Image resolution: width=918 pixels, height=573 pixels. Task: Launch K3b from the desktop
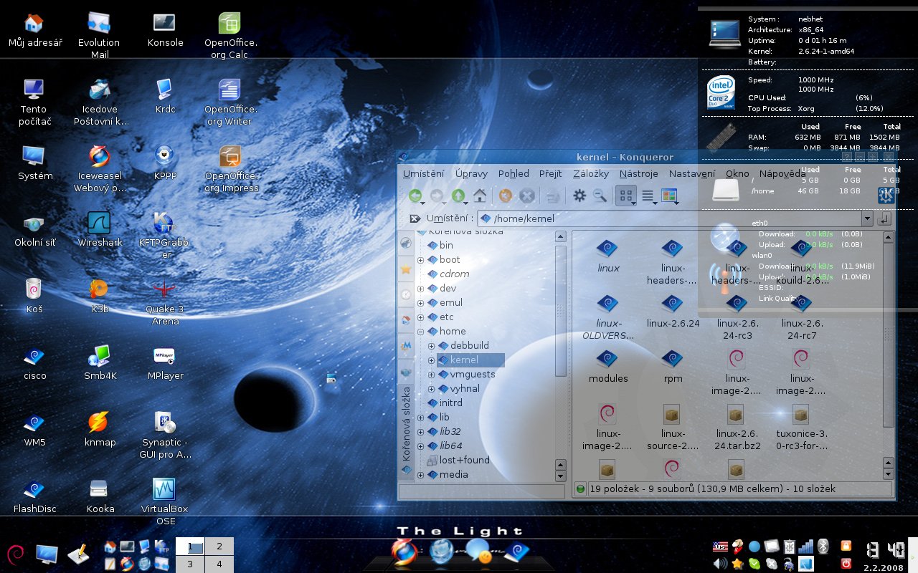(99, 295)
